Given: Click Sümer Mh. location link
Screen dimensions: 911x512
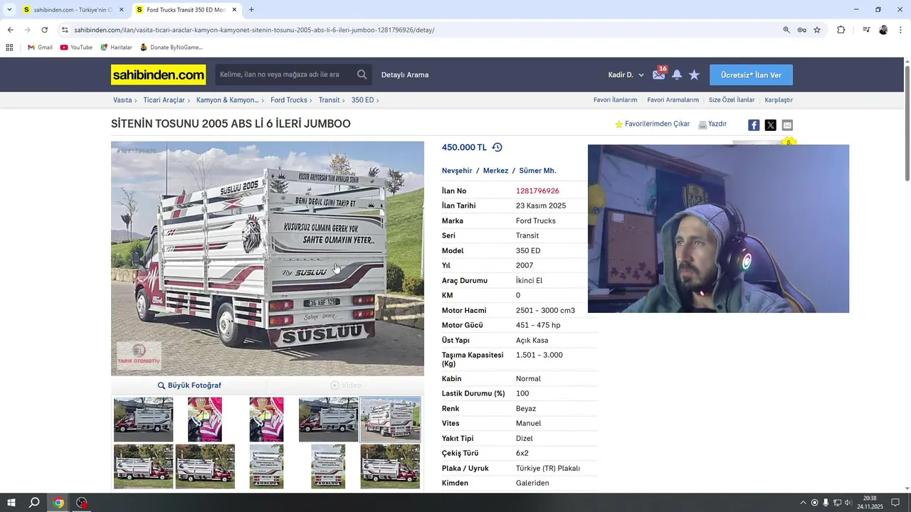Looking at the screenshot, I should pos(537,171).
